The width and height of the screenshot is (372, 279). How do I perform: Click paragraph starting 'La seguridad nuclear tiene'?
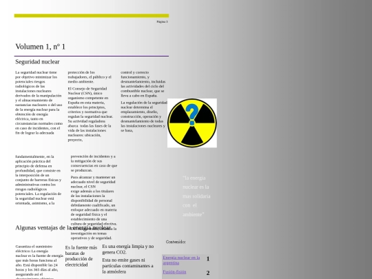39,103
